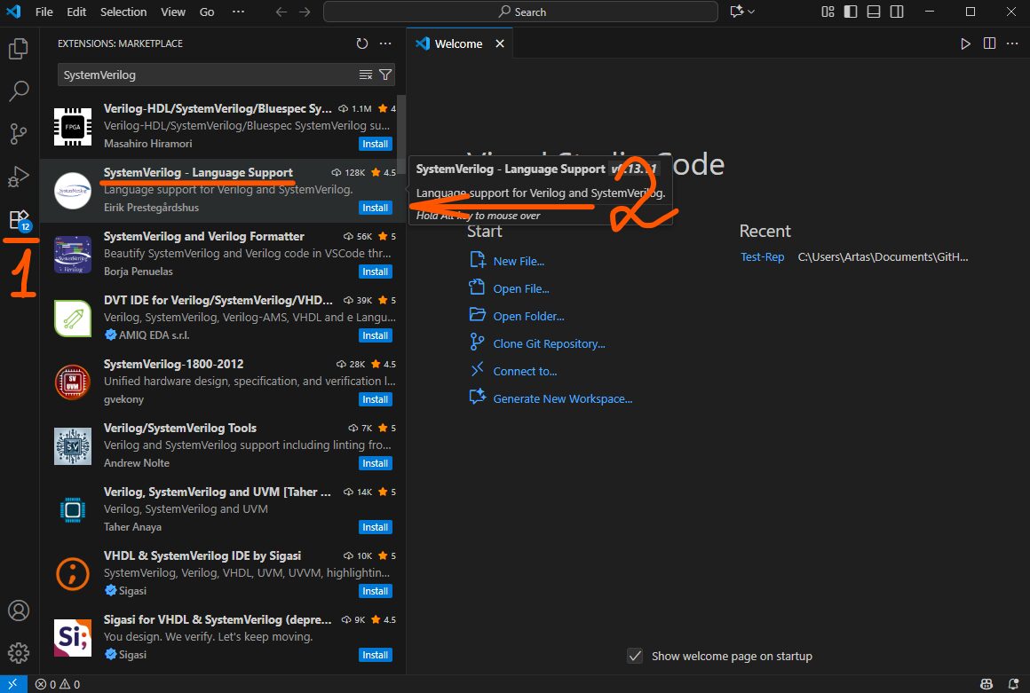The height and width of the screenshot is (693, 1030).
Task: Open editor more actions menu
Action: 1012,43
